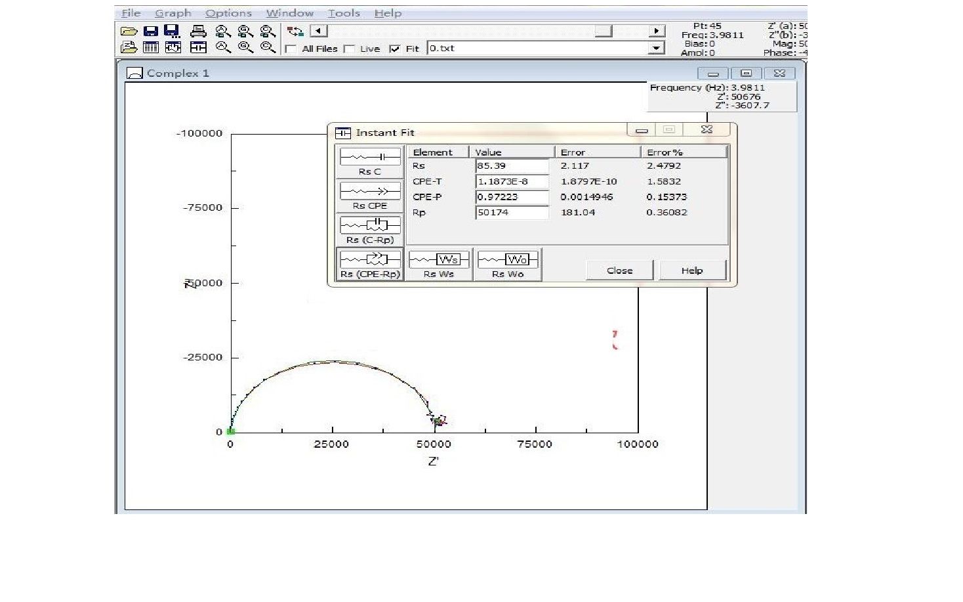Select the Rs Ws Warburg circuit
Image resolution: width=963 pixels, height=602 pixels.
pos(439,264)
